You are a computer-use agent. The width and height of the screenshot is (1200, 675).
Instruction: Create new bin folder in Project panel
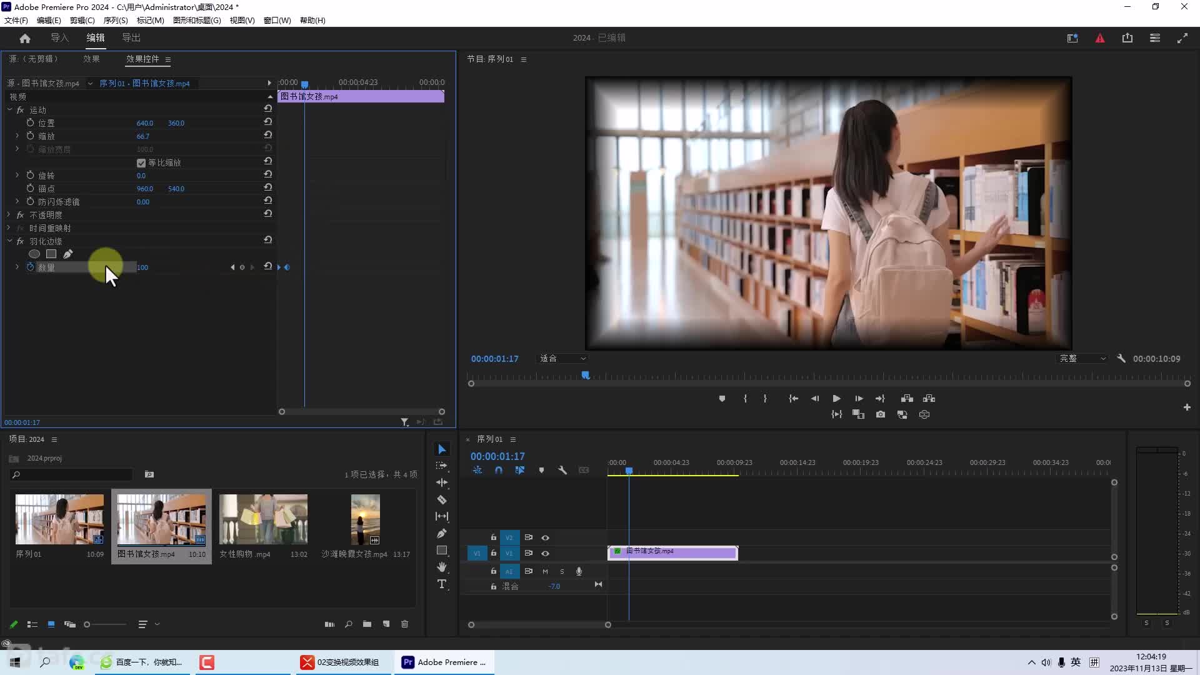(x=367, y=624)
